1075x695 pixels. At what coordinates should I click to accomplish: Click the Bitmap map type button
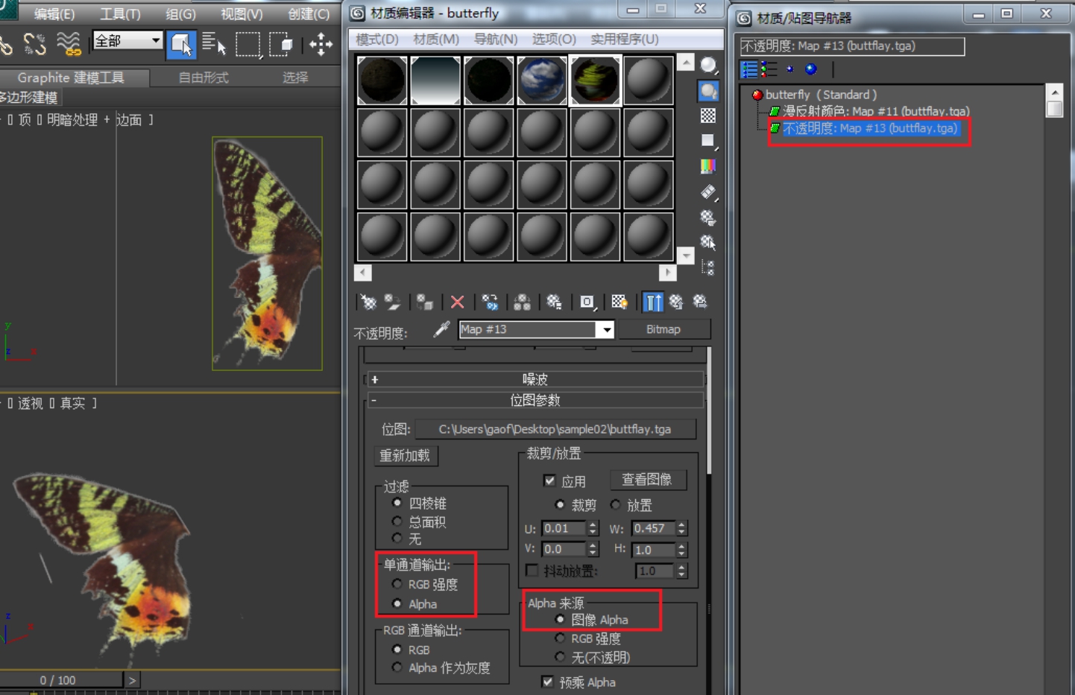663,329
